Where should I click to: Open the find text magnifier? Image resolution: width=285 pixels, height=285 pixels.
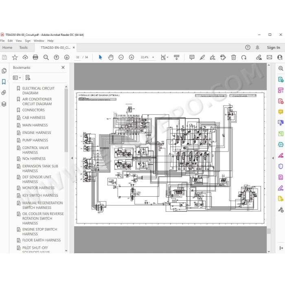tap(46, 57)
